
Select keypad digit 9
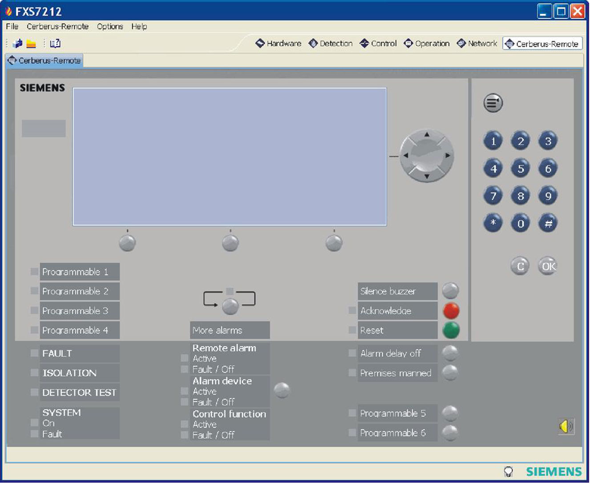click(x=548, y=196)
